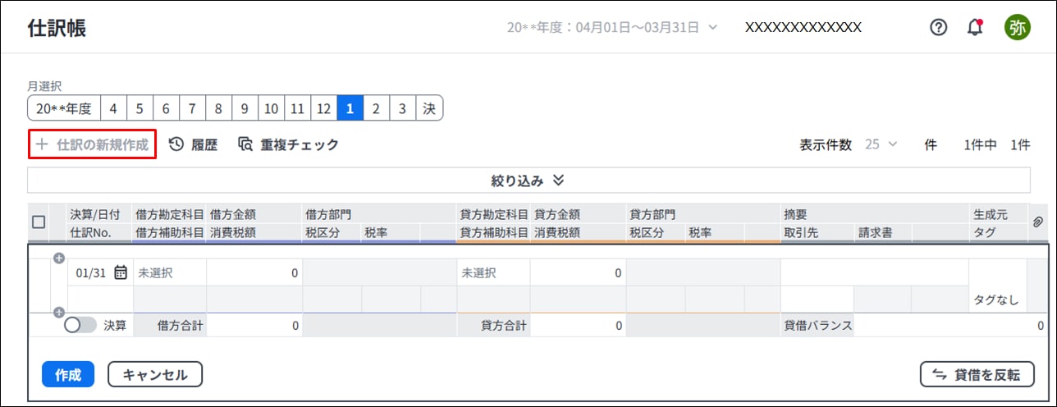Image resolution: width=1057 pixels, height=407 pixels.
Task: Select month 7 tab
Action: [x=192, y=108]
